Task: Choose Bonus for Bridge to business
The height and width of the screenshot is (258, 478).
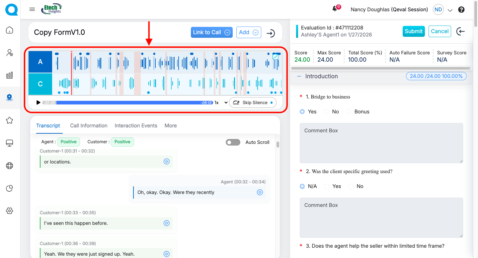Action: pos(349,112)
